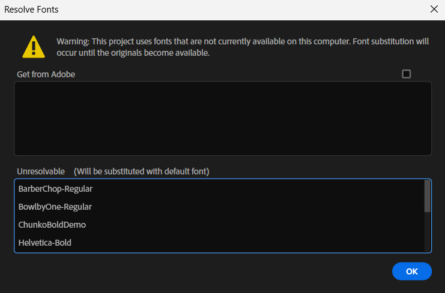The height and width of the screenshot is (293, 445).
Task: Click inside the empty Get from Adobe list
Action: (x=222, y=119)
